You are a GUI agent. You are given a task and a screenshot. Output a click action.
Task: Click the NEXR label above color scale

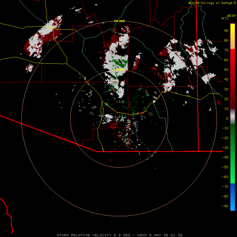[x=231, y=16]
